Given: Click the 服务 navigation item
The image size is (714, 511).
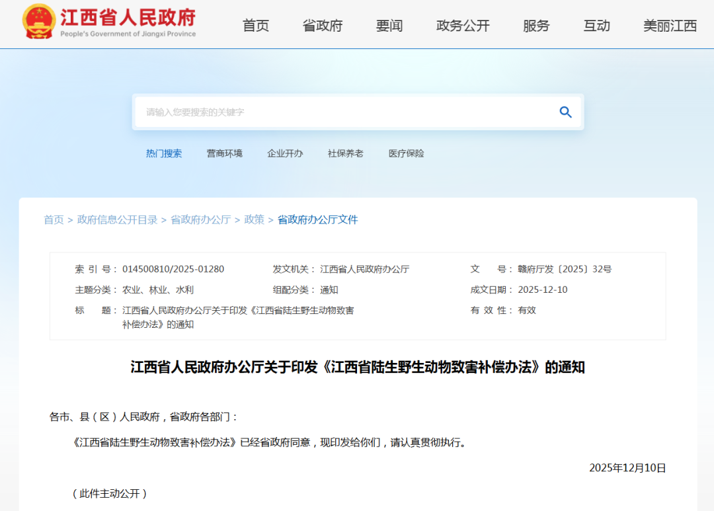Looking at the screenshot, I should 536,26.
